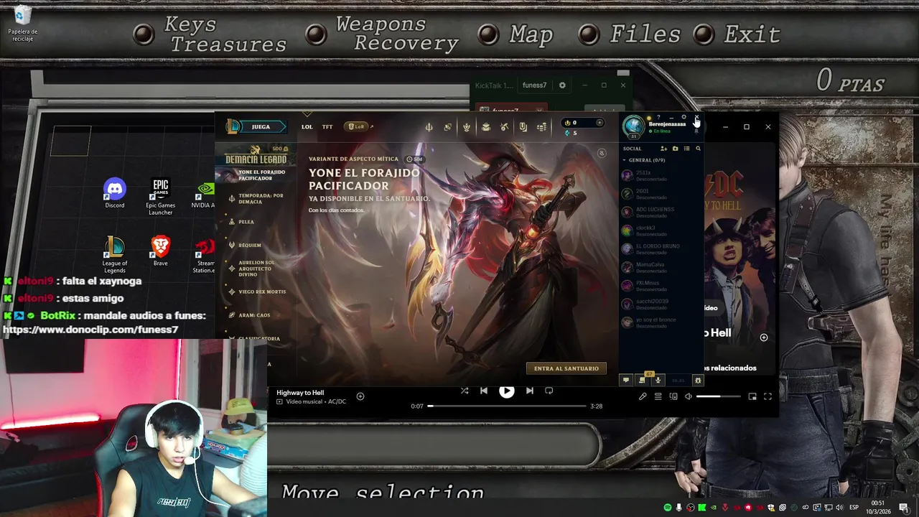Open the profile icon next to the trident
919x517 pixels.
(447, 127)
